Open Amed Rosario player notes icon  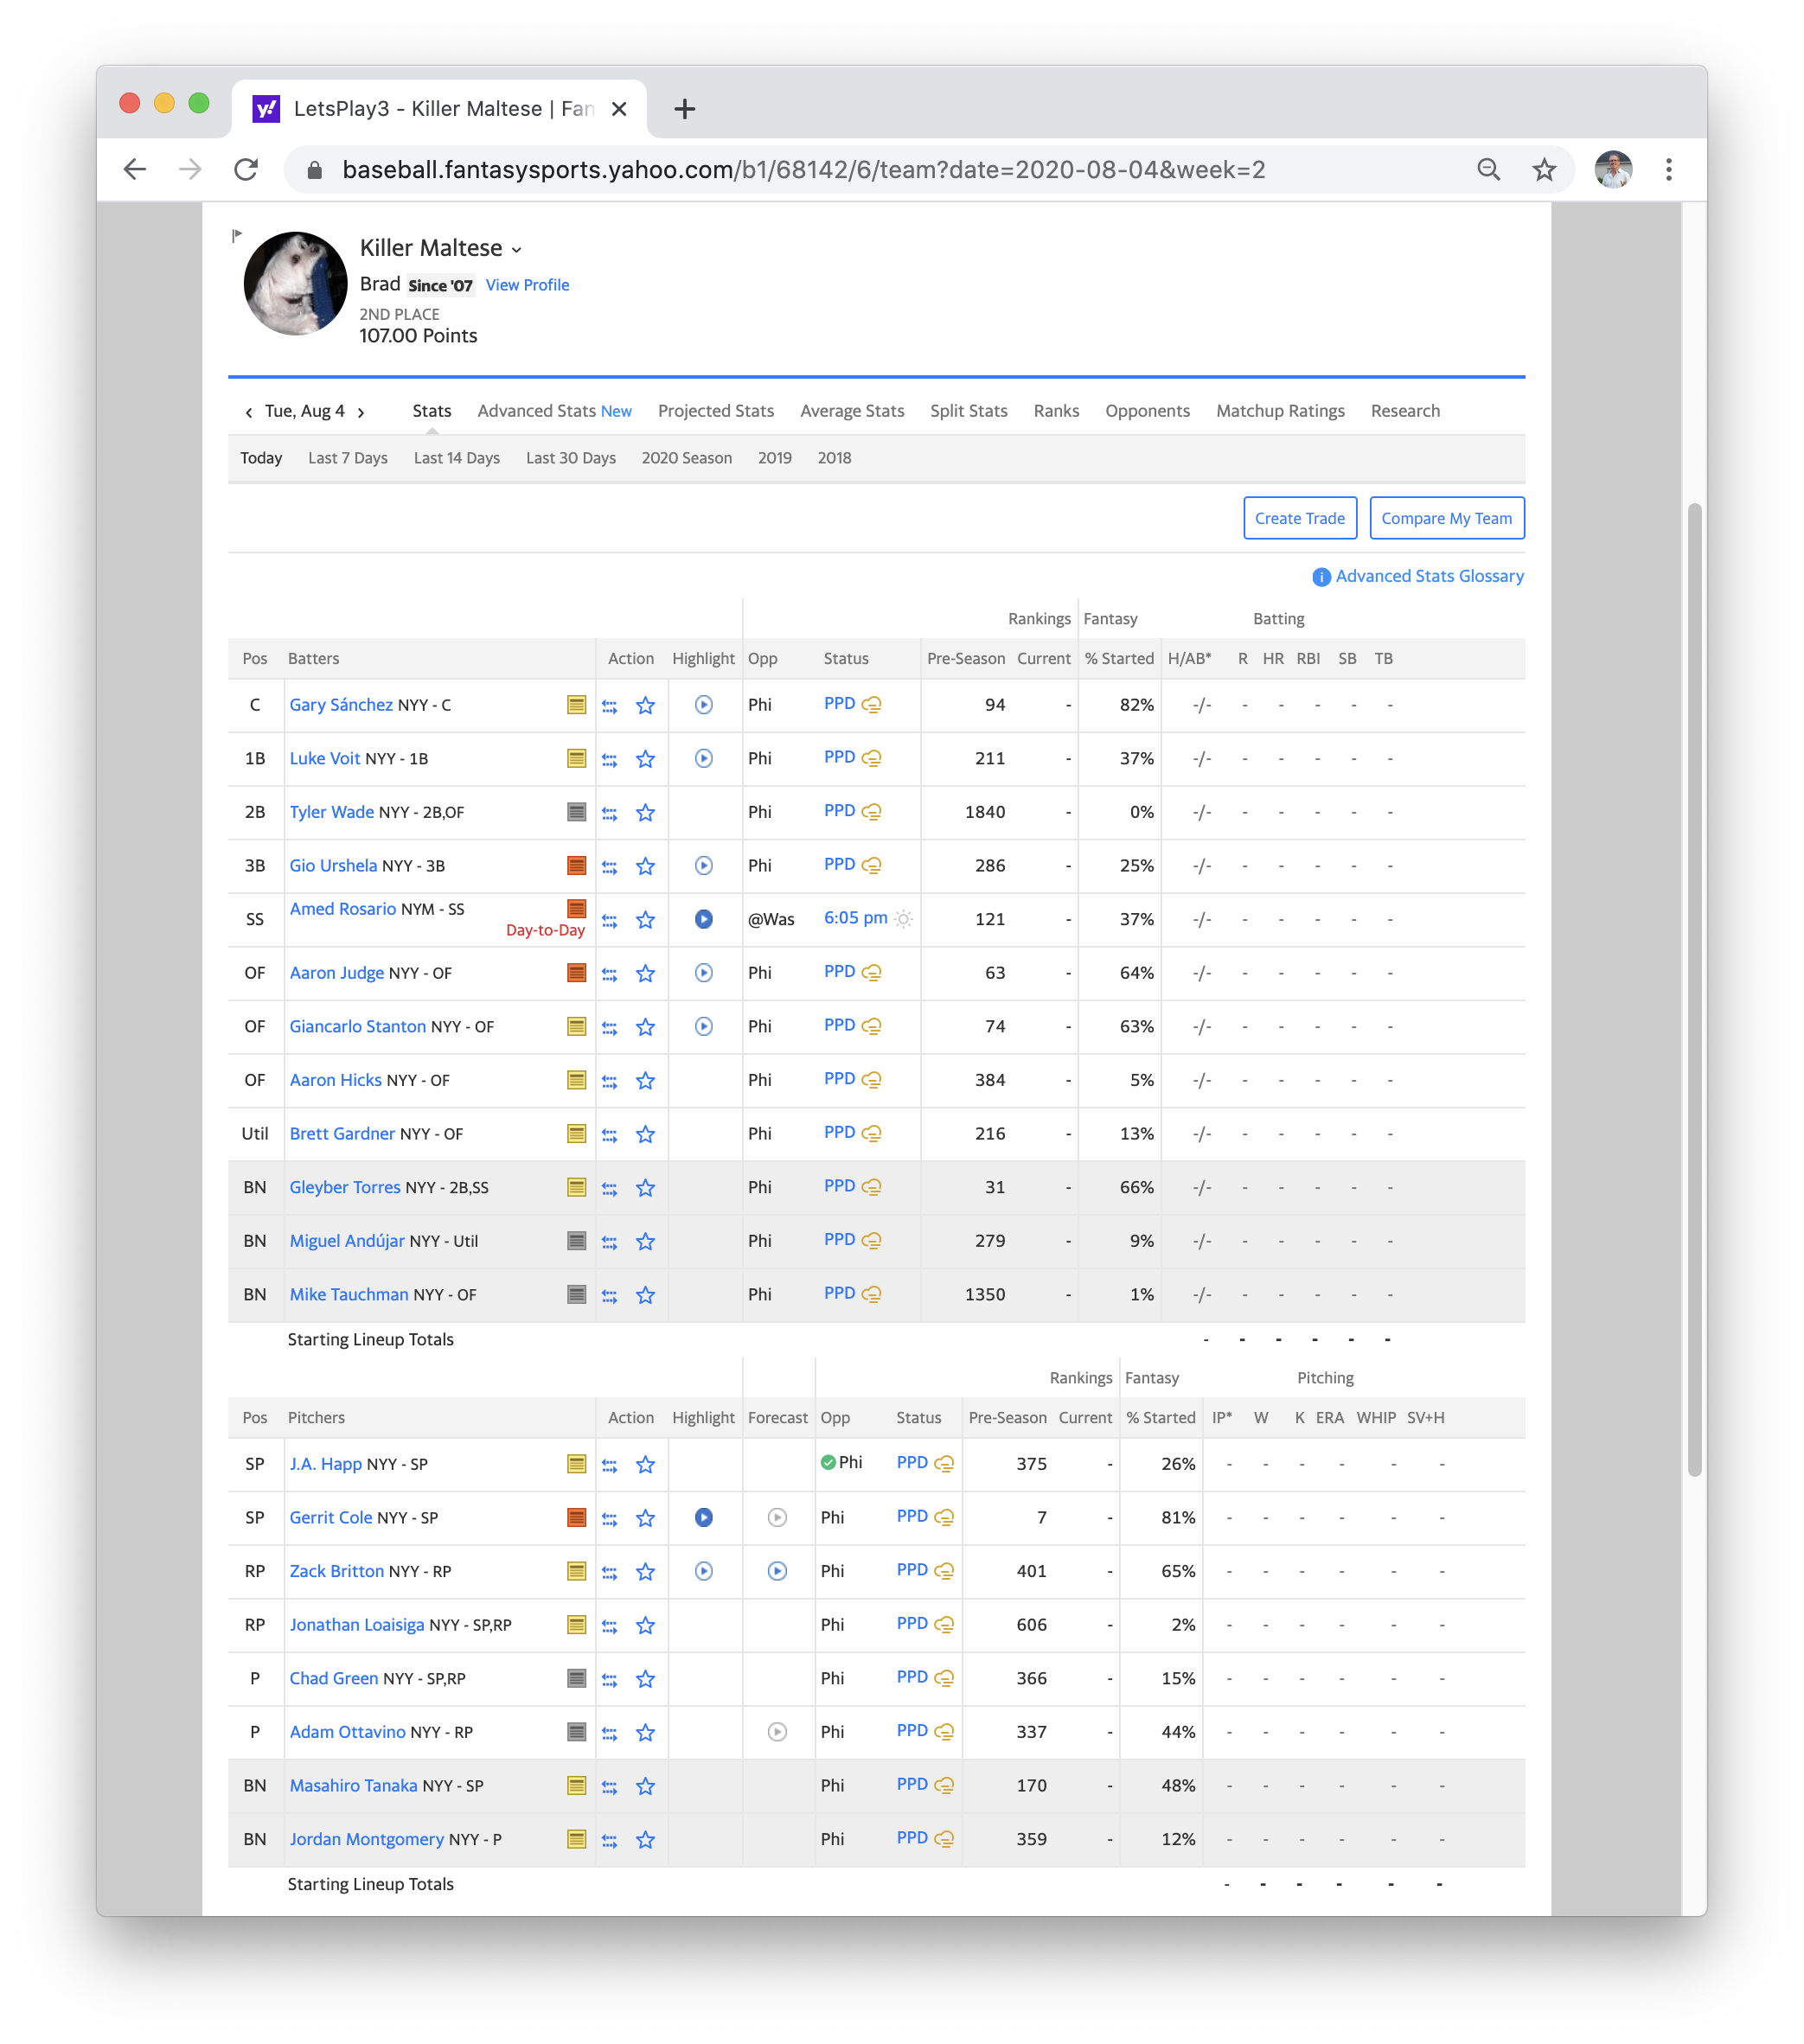pyautogui.click(x=576, y=908)
